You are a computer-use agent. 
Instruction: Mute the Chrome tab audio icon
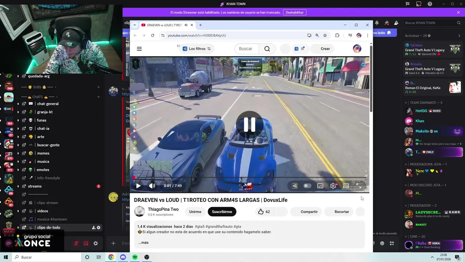point(186,25)
